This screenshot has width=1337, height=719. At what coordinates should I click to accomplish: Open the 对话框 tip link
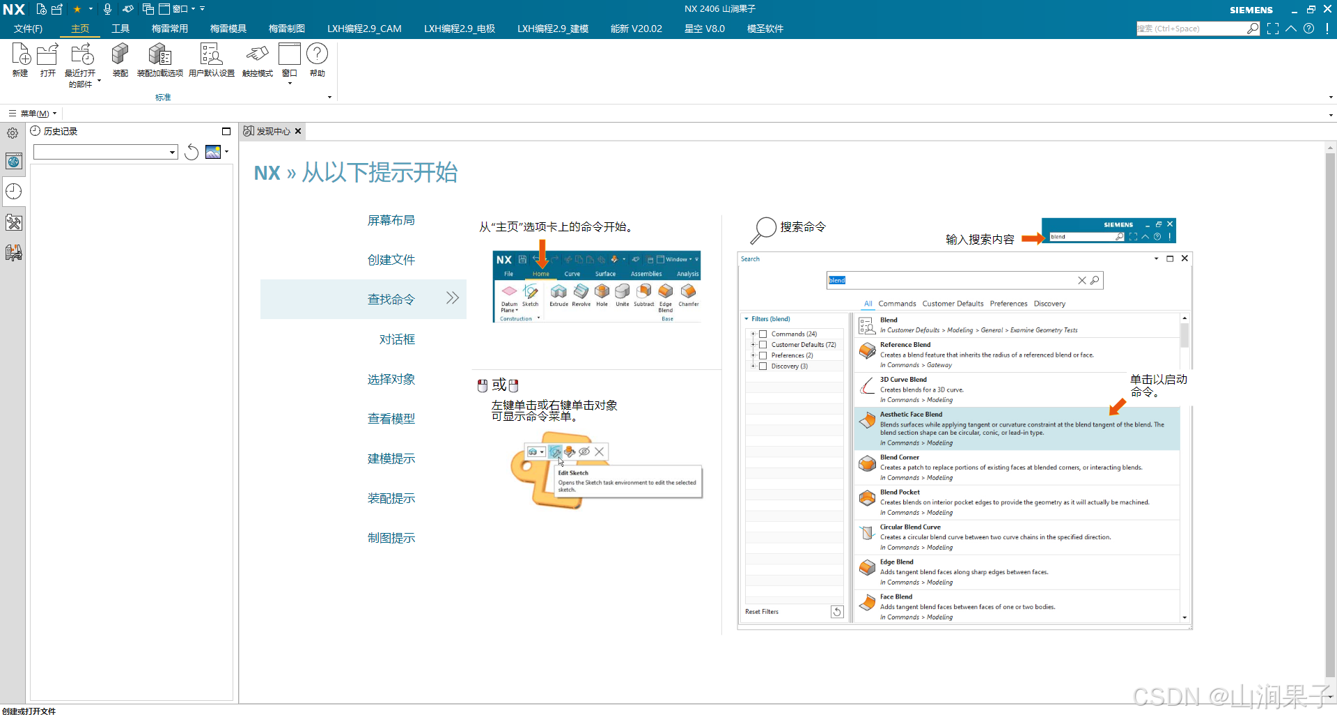click(x=397, y=339)
